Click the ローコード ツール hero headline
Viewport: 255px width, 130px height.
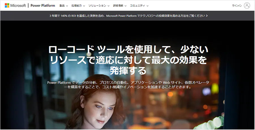pyautogui.click(x=128, y=60)
